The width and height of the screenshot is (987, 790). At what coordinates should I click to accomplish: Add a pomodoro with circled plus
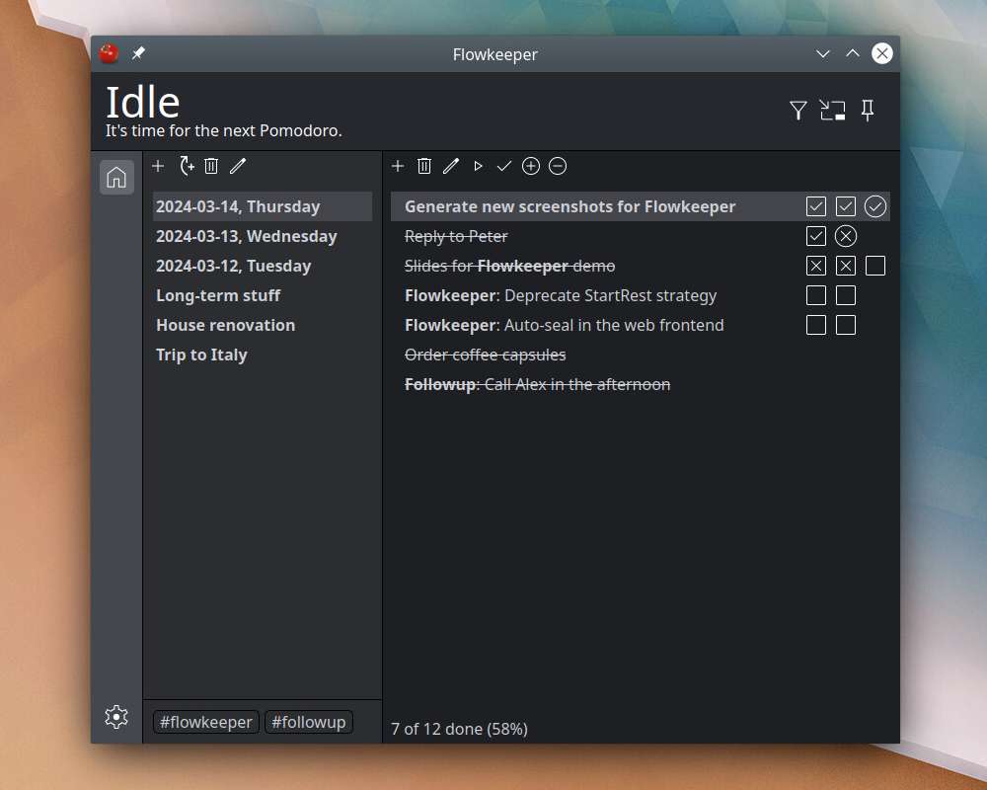click(531, 166)
